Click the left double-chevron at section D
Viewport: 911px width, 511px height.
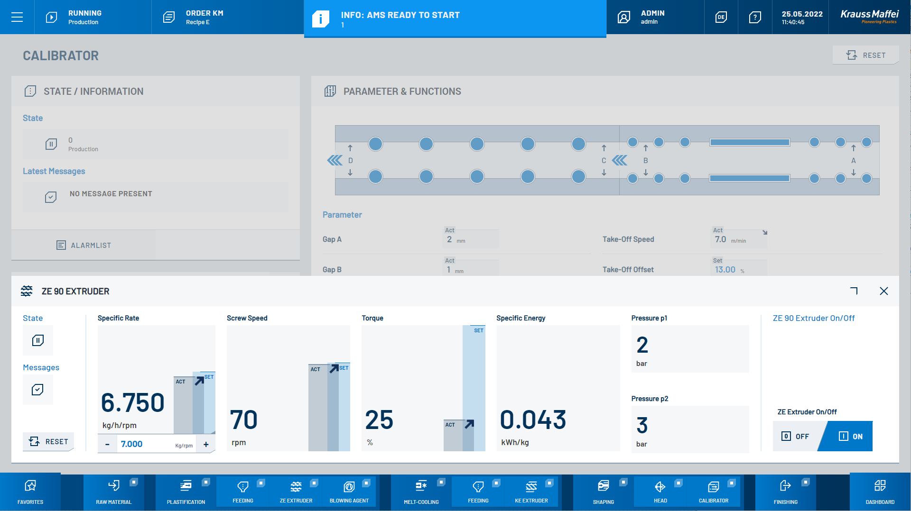pyautogui.click(x=335, y=160)
